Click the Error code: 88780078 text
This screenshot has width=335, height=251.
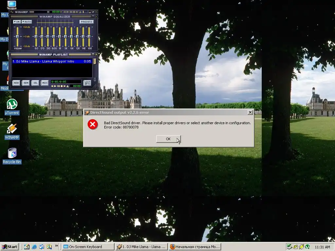121,127
